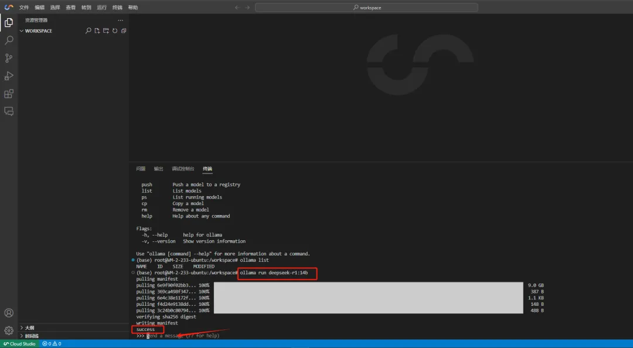Click the 'Remove a model' help text
Viewport: 633px width, 348px height.
point(190,210)
